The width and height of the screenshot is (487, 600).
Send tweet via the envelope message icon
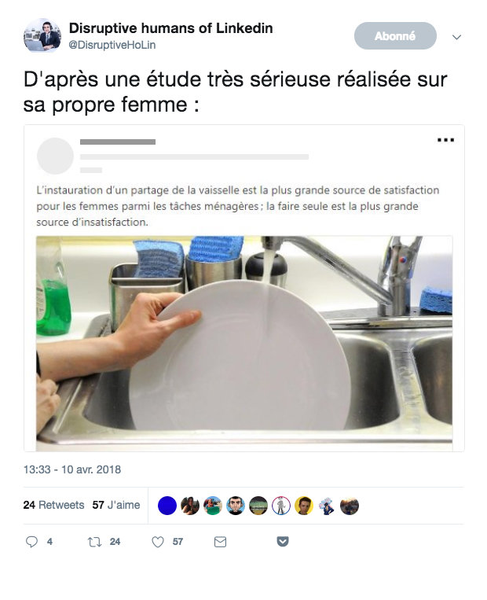[x=221, y=542]
